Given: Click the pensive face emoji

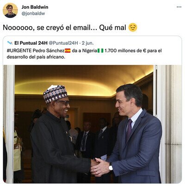Looking at the screenshot, I should point(133,28).
